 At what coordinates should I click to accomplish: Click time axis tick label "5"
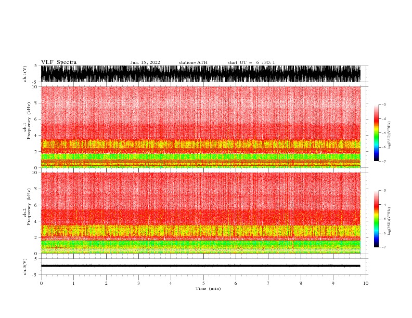pyautogui.click(x=203, y=283)
